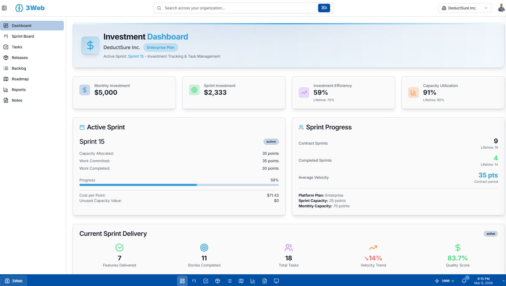Viewport: 506px width, 286px height.
Task: Click the monitor icon in the taskbar
Action: point(276,281)
